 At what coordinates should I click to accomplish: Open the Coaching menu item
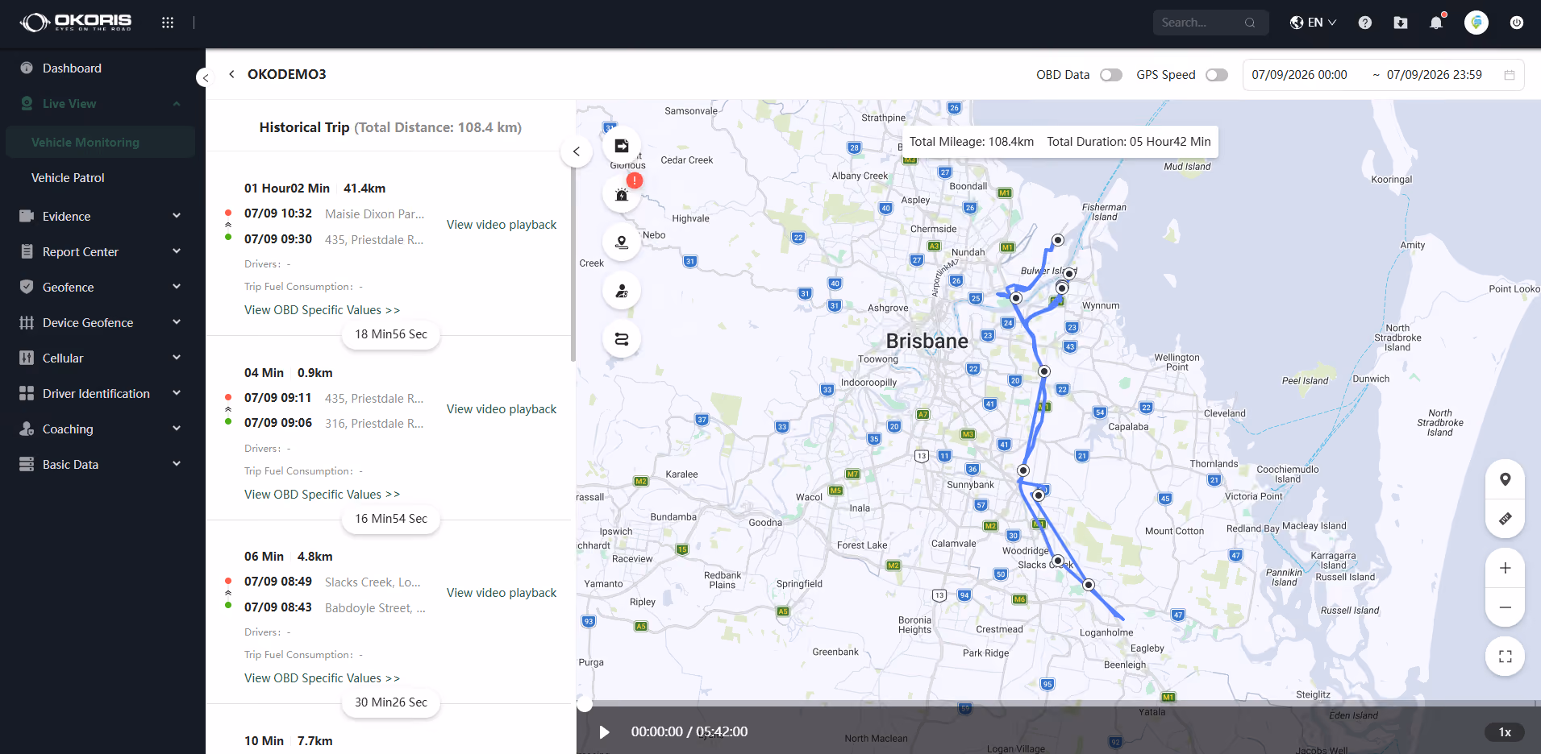[102, 429]
